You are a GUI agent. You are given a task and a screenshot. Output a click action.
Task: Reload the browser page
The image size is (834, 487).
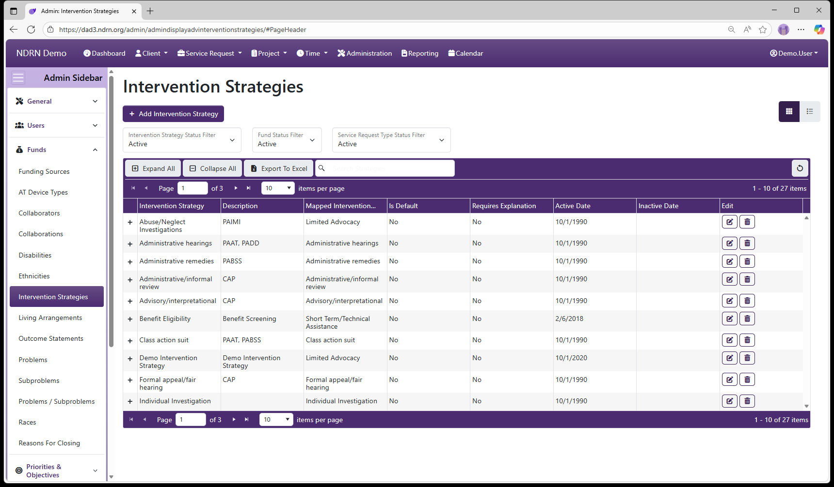click(x=31, y=30)
